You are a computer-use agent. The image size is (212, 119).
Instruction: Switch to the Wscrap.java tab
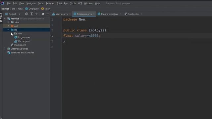click(60, 14)
